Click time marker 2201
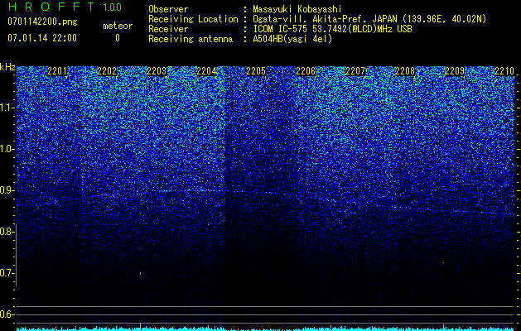The height and width of the screenshot is (331, 521). point(57,71)
